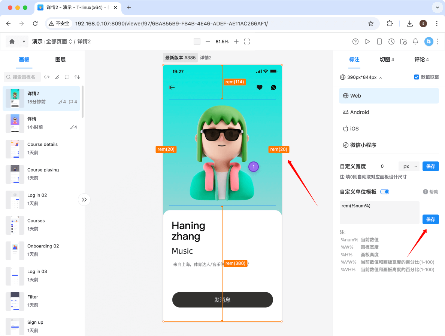
Task: Open the help question mark icon
Action: click(355, 41)
